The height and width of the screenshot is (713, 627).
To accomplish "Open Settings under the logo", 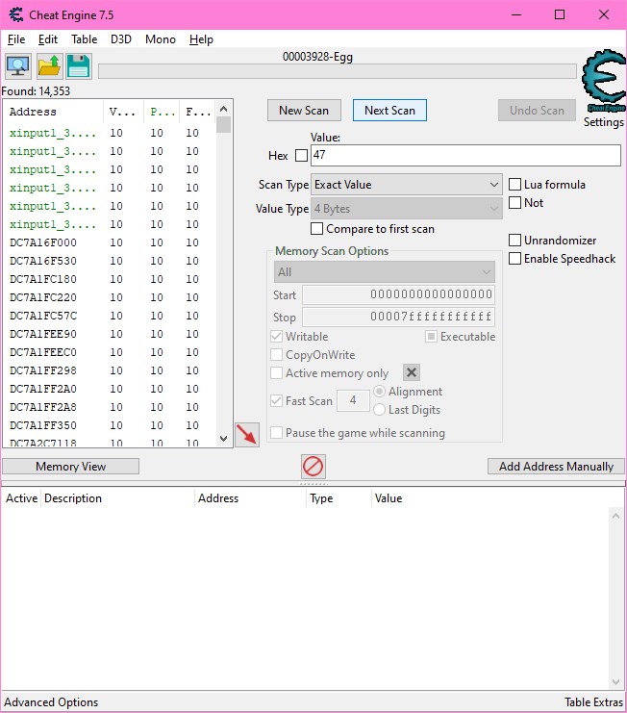I will [x=603, y=122].
